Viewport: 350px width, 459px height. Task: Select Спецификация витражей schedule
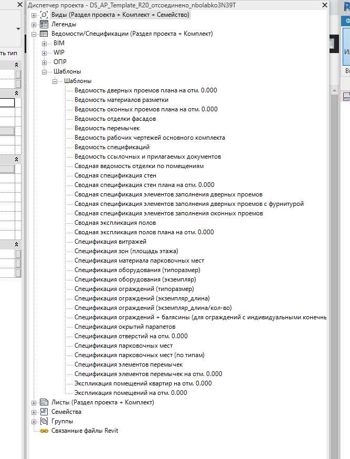click(110, 242)
